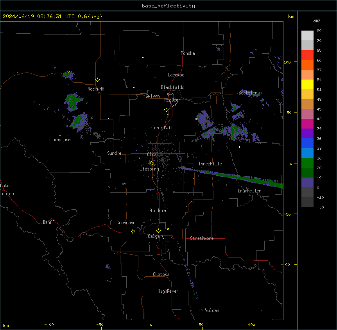
Task: Click the yellow marker near RockyMH
Action: [x=98, y=80]
